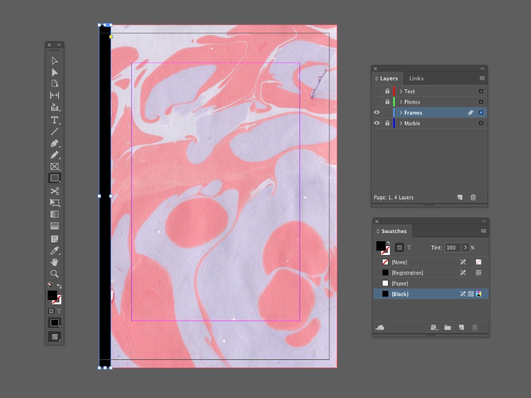Toggle the Marble layer visibility
The image size is (531, 398).
(377, 123)
